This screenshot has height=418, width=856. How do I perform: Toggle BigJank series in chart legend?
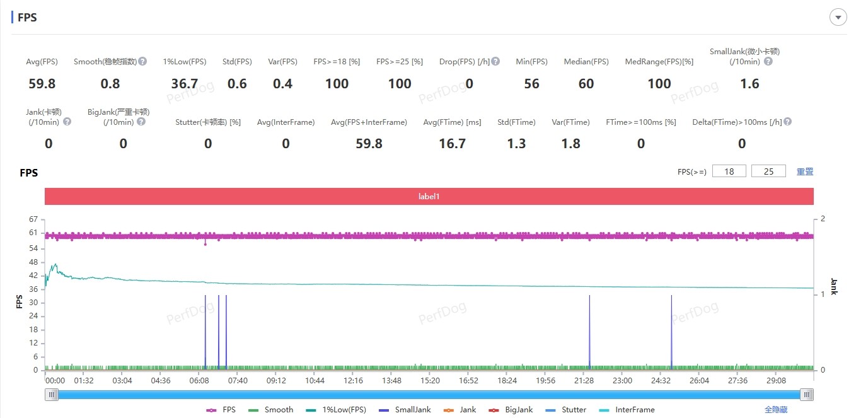[x=511, y=410]
